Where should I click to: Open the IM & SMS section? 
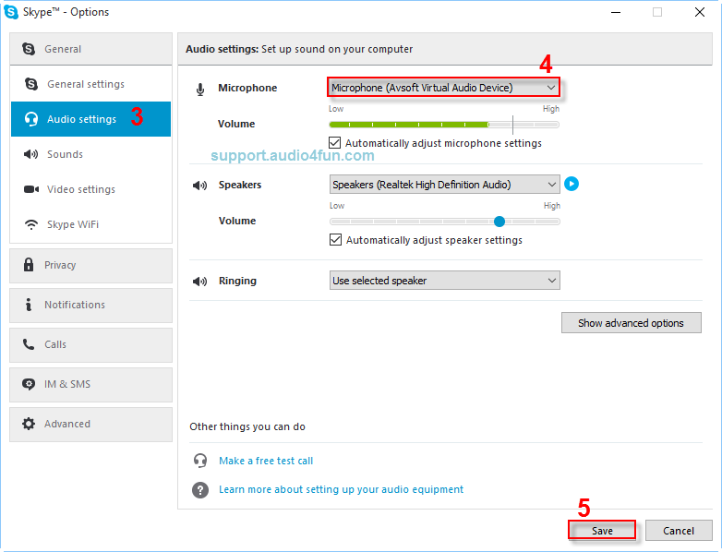tap(90, 384)
